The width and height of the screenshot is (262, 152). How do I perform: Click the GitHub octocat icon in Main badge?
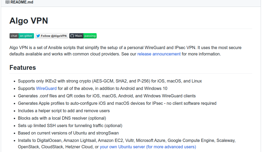[x=72, y=36]
